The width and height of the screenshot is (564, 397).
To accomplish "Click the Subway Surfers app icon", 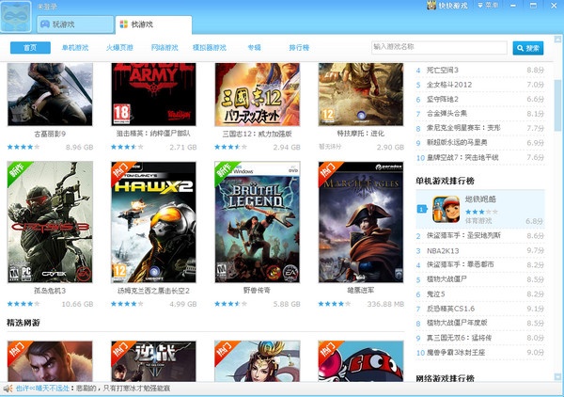I will click(446, 209).
